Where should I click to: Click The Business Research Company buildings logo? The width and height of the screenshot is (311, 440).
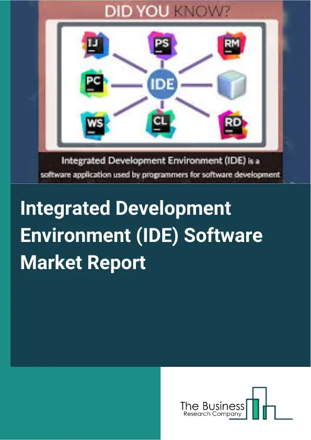261,403
